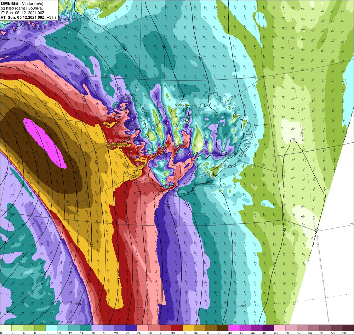Select the teal 12–14 m/s legend swatch
Image resolution: width=354 pixels, height=335 pixels.
tap(74, 328)
